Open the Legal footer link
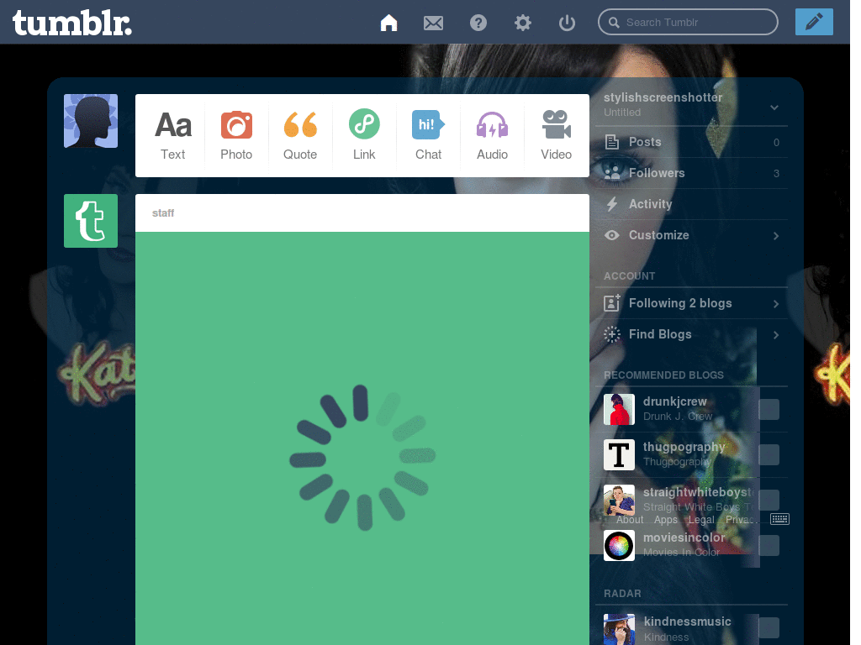Screen dimensions: 861x645 (x=701, y=519)
